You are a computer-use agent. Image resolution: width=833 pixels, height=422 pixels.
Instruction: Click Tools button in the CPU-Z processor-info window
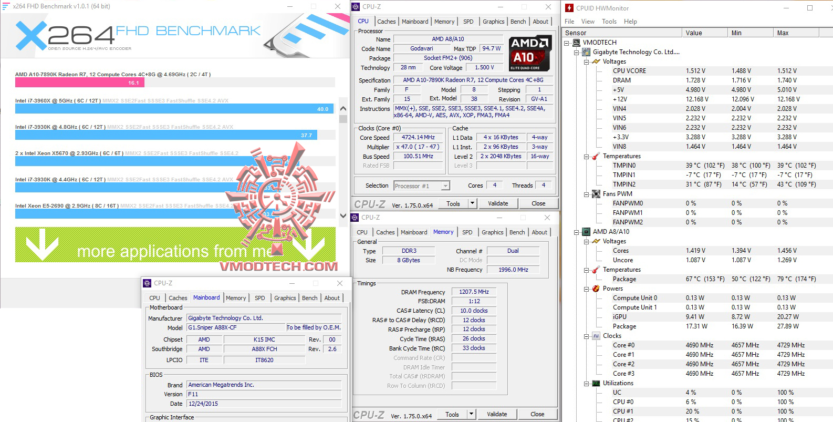click(x=453, y=203)
